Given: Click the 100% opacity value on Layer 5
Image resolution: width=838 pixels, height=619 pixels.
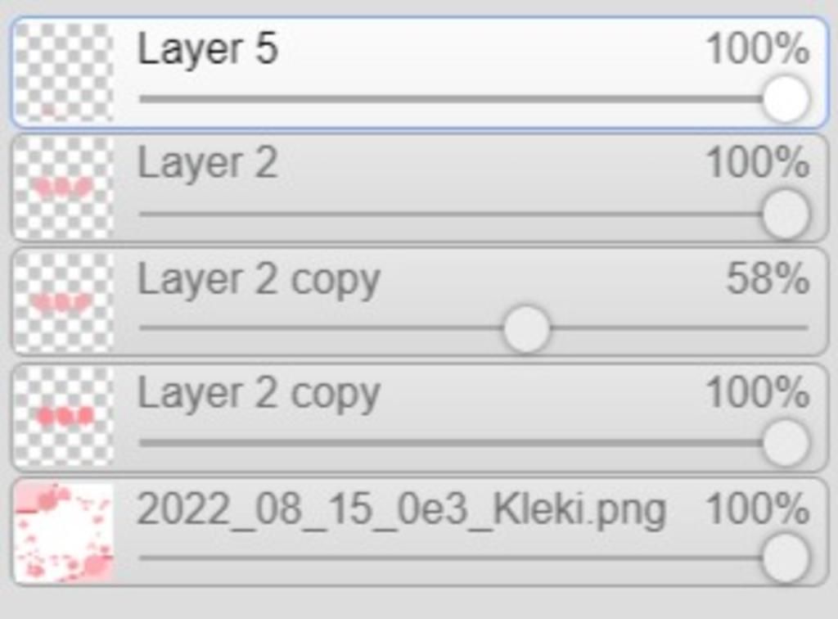Looking at the screenshot, I should pos(758,49).
